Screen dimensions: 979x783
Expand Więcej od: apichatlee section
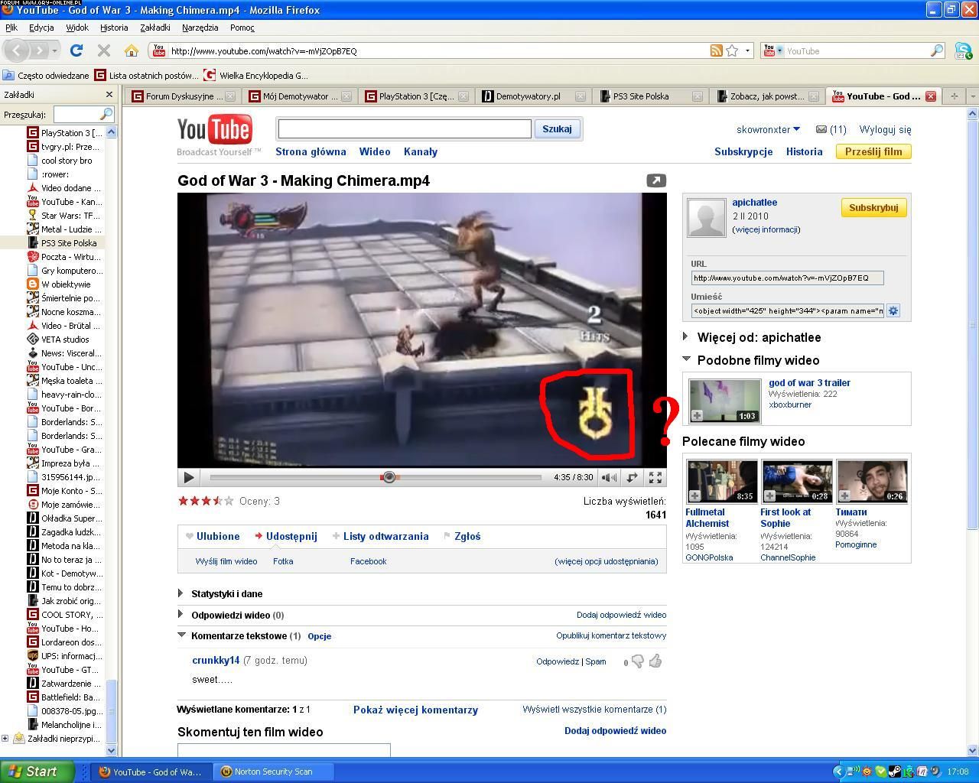[x=686, y=336]
